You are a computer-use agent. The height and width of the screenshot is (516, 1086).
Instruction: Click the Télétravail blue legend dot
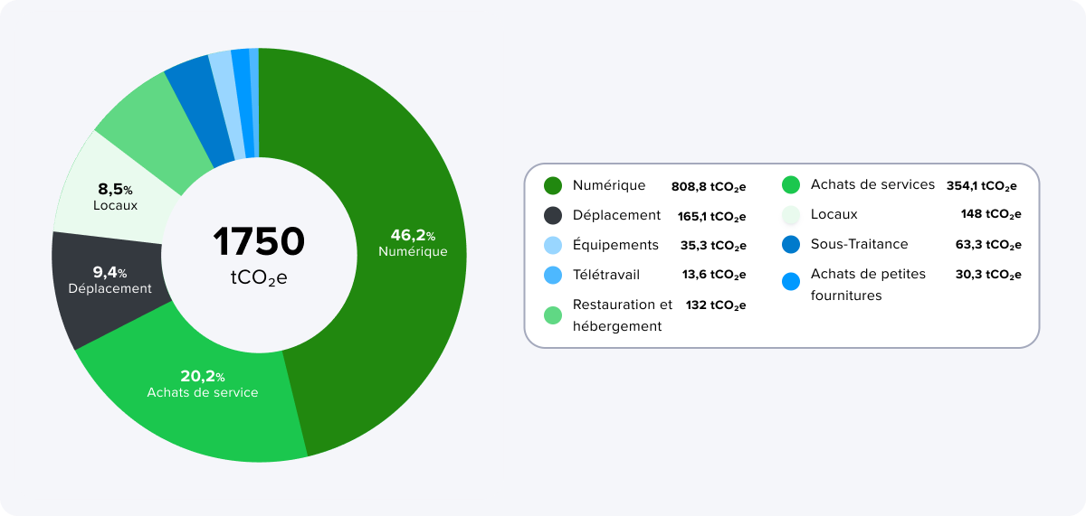coord(553,275)
